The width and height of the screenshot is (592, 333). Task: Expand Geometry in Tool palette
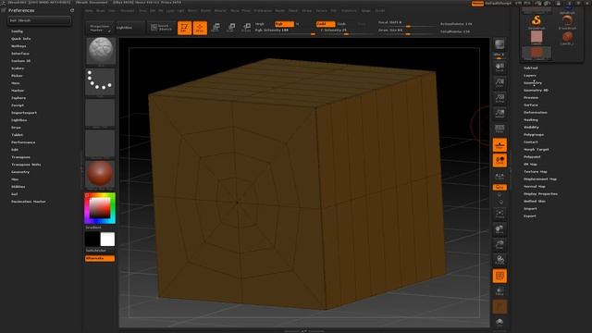click(533, 82)
